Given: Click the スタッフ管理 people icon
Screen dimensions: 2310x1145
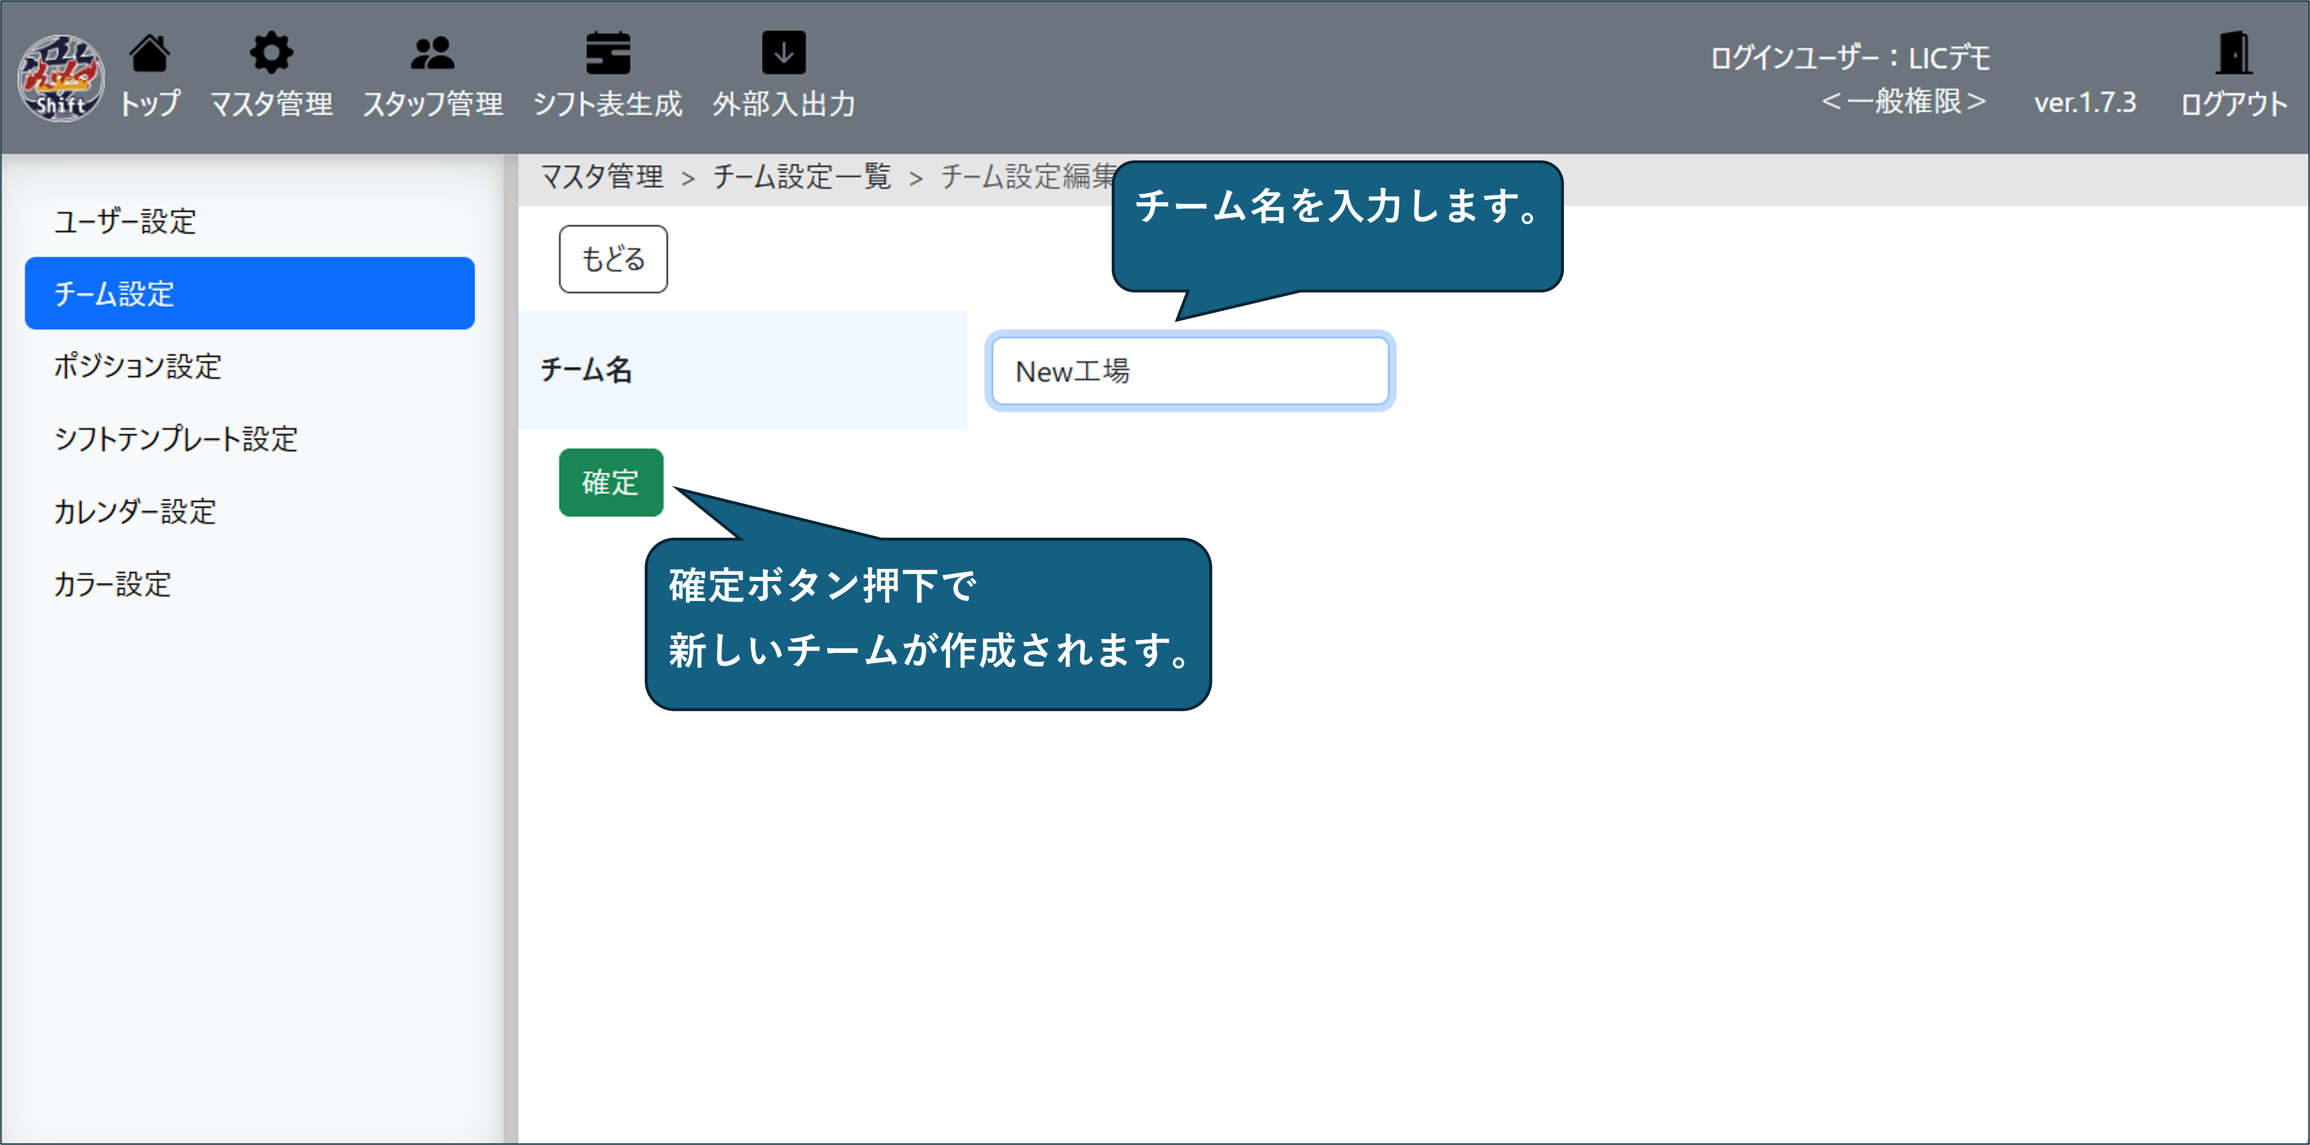Looking at the screenshot, I should tap(432, 54).
